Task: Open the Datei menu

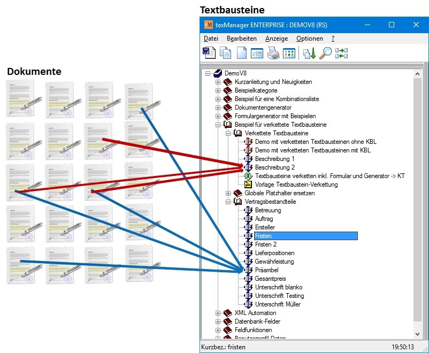Action: click(211, 38)
